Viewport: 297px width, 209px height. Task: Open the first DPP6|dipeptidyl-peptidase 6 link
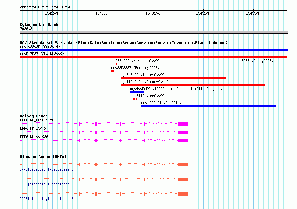(x=47, y=169)
